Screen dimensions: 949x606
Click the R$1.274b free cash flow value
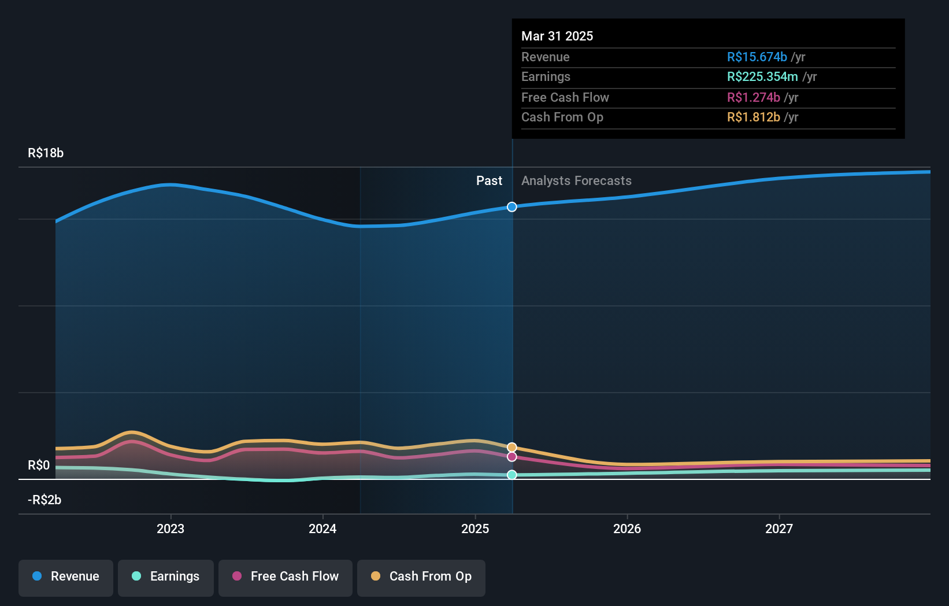tap(753, 98)
